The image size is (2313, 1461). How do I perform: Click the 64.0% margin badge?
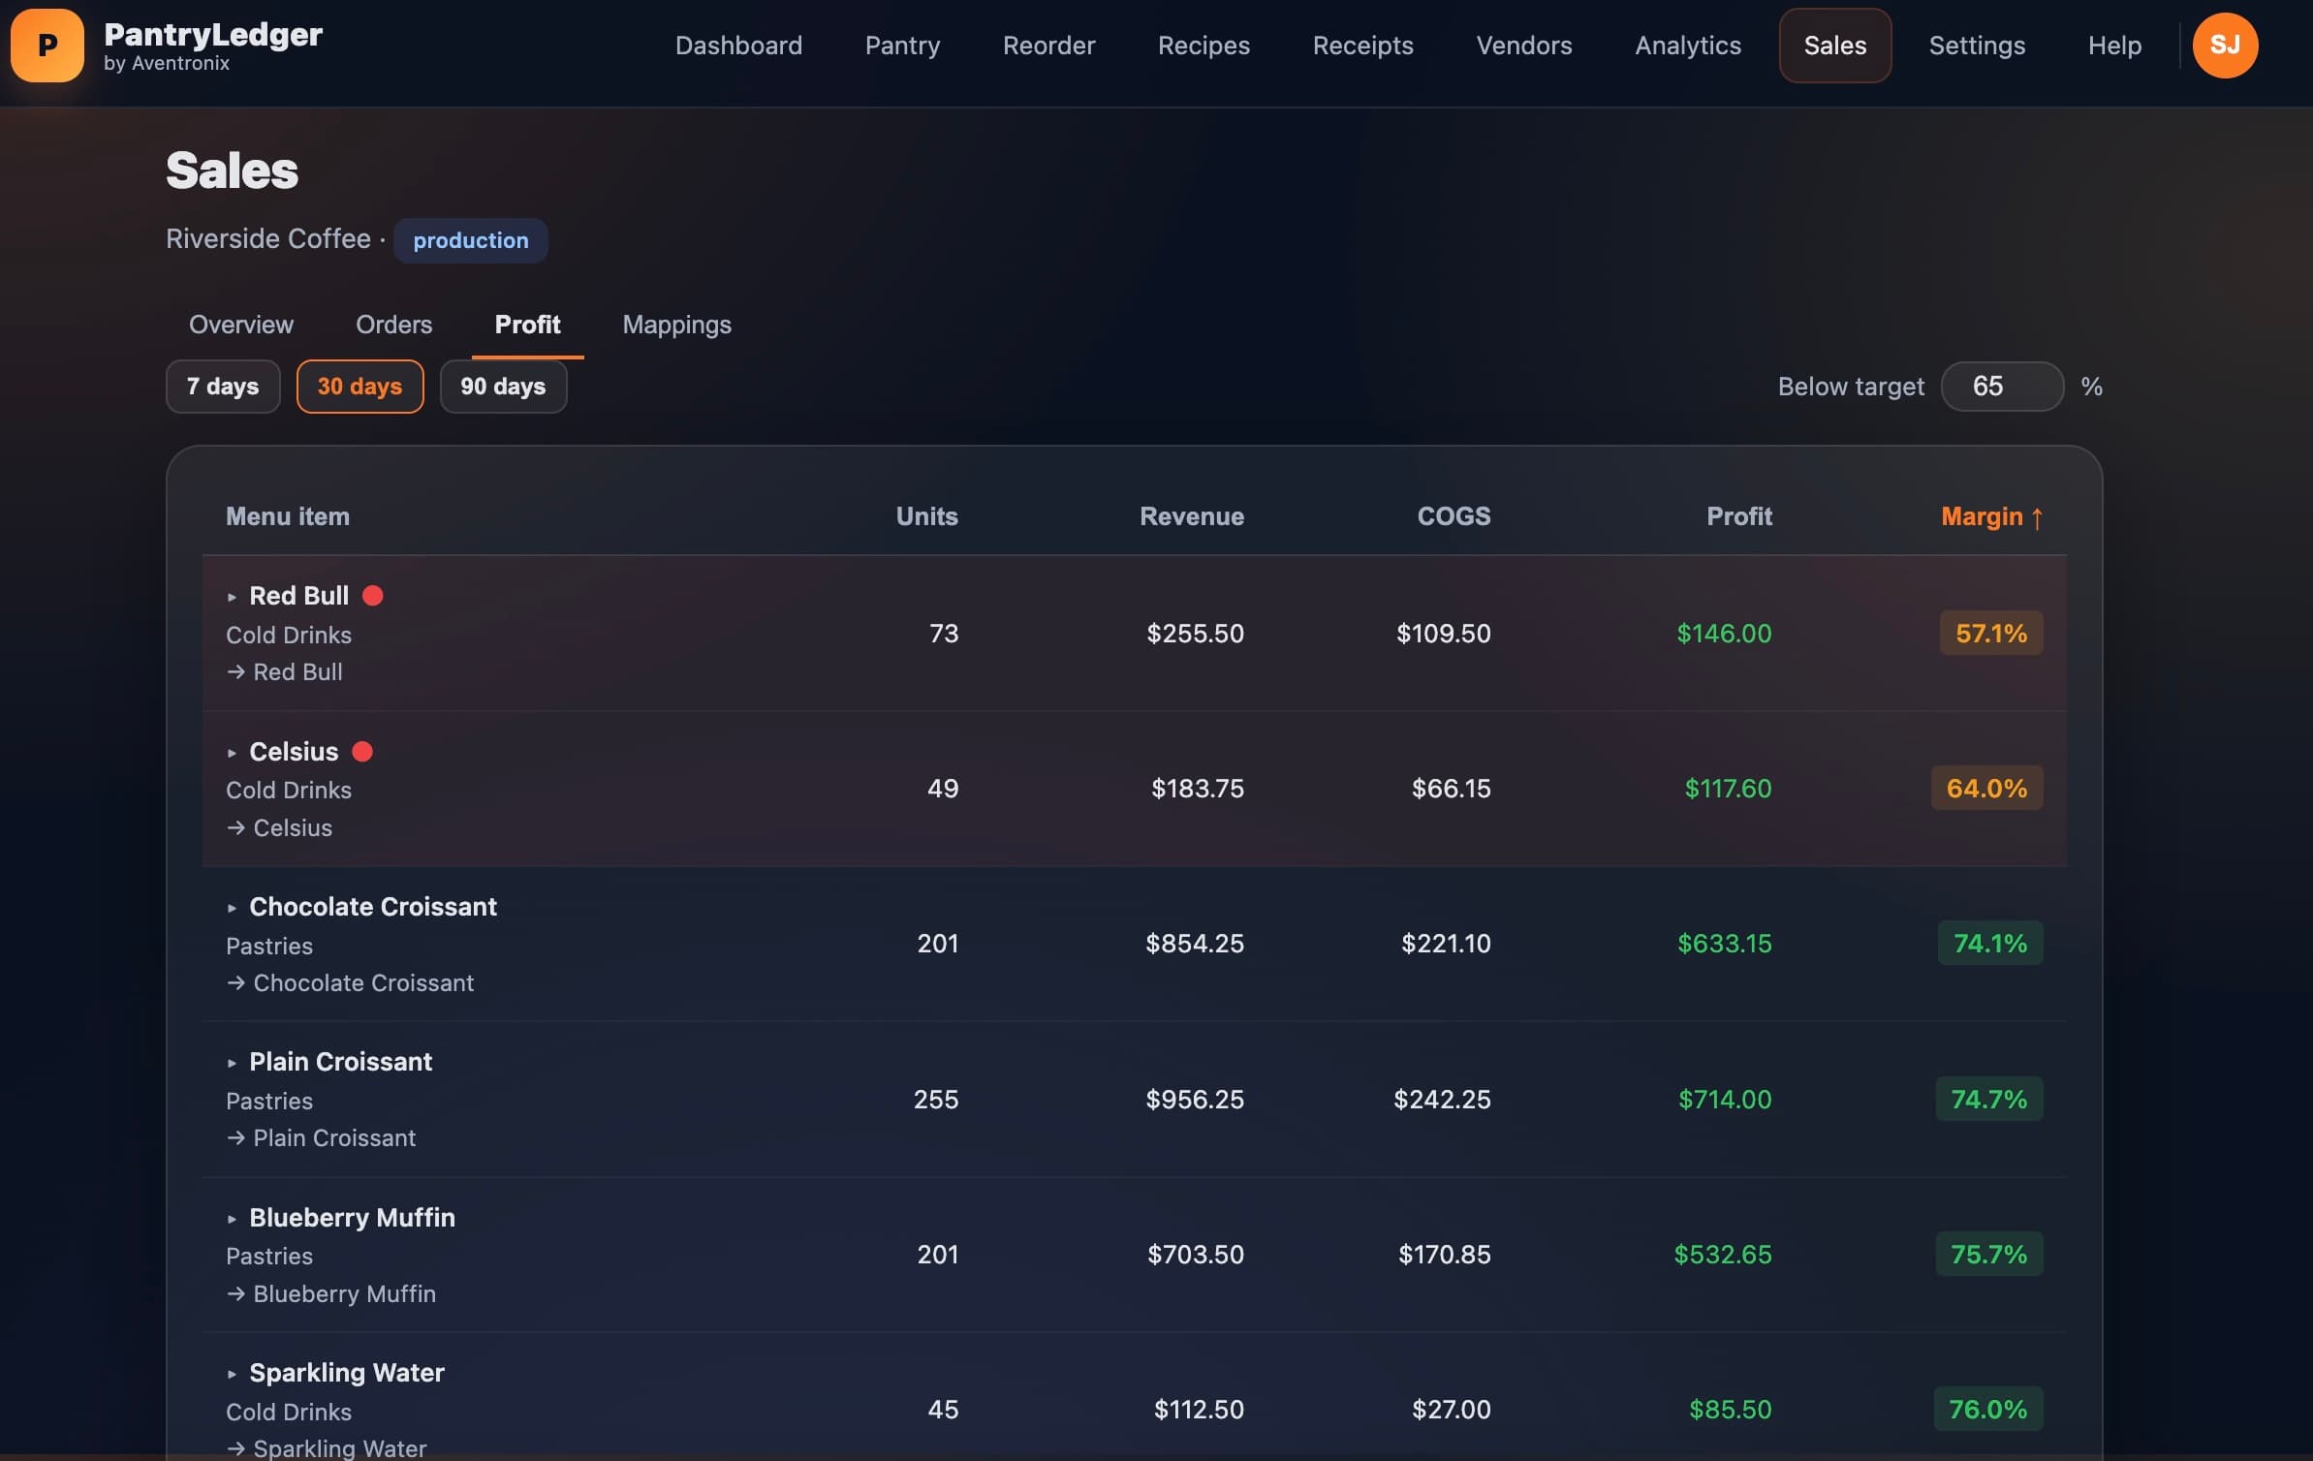(1986, 789)
